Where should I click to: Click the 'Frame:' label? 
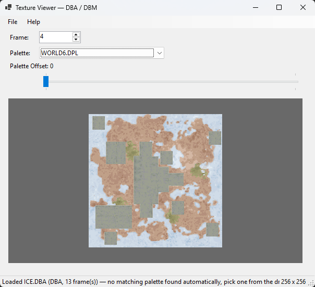point(19,38)
